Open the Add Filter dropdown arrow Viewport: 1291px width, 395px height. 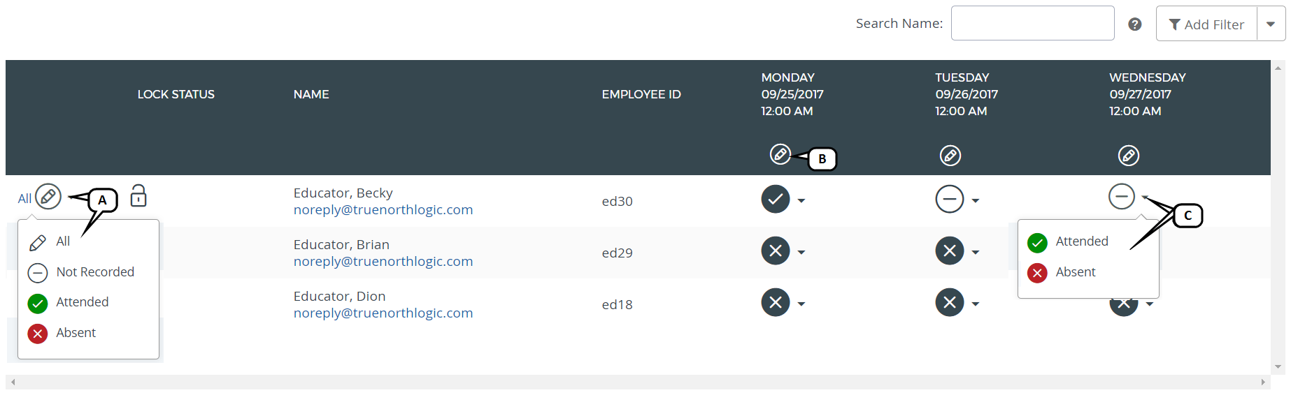tap(1271, 24)
